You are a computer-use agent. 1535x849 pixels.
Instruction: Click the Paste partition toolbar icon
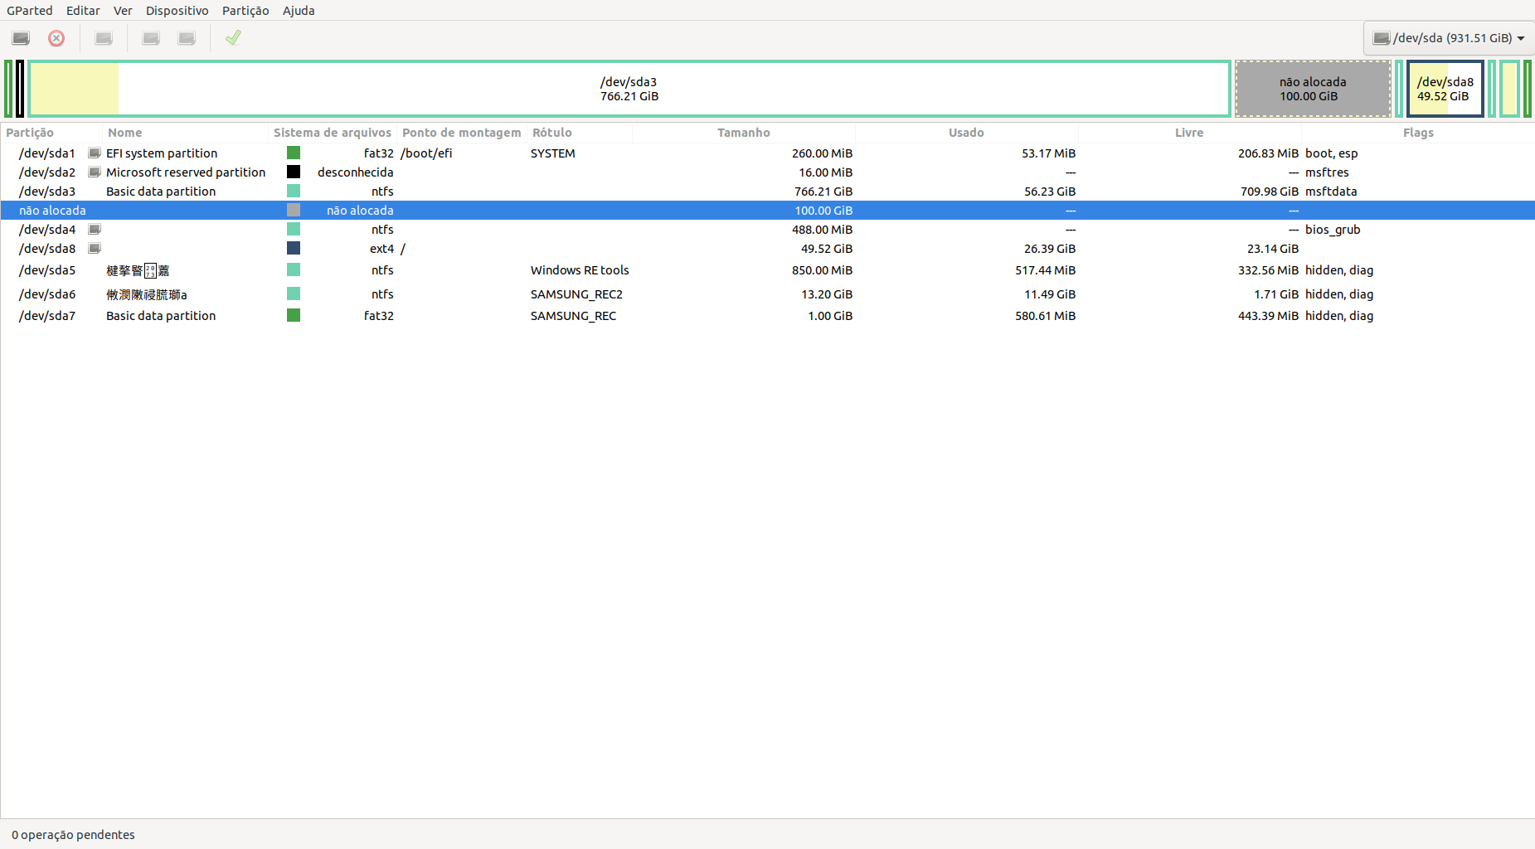tap(187, 38)
